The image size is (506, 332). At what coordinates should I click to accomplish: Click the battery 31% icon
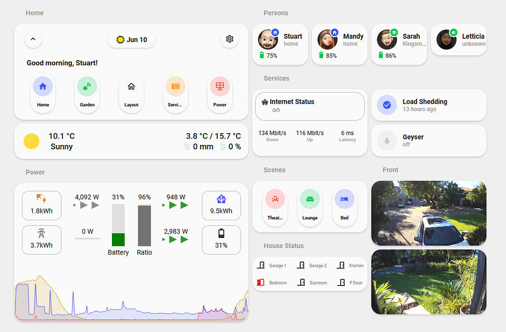tap(221, 239)
